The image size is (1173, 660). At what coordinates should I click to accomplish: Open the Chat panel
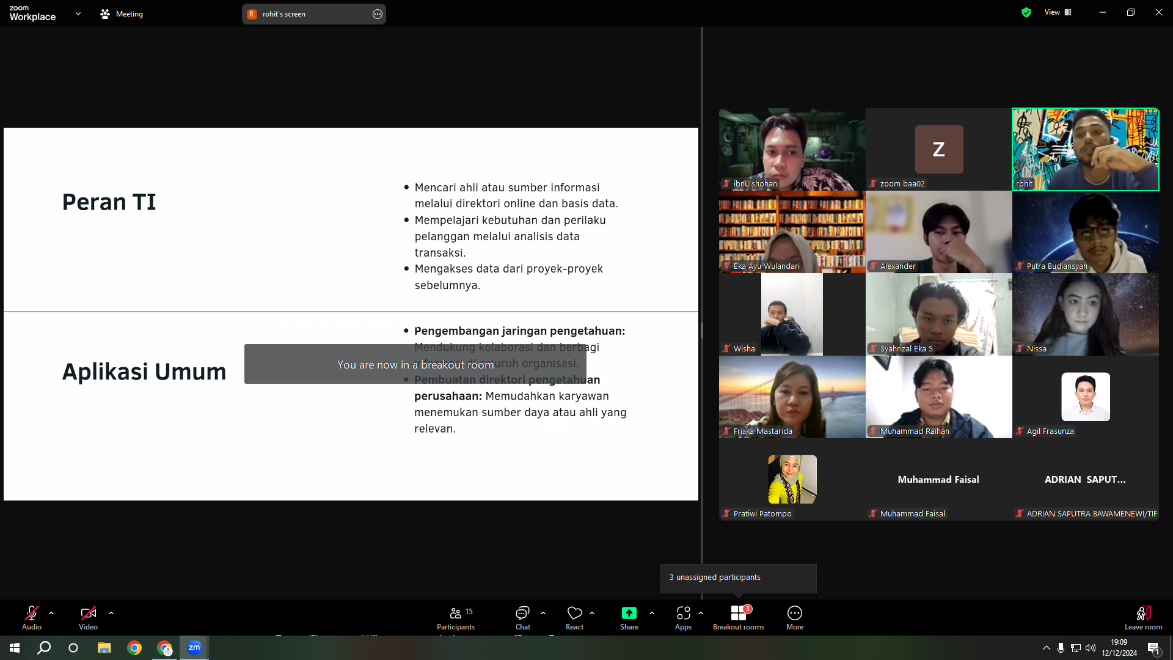pos(523,617)
